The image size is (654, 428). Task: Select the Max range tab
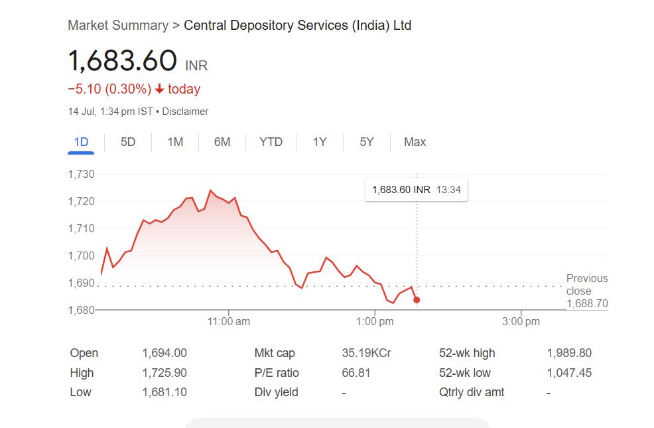[415, 142]
